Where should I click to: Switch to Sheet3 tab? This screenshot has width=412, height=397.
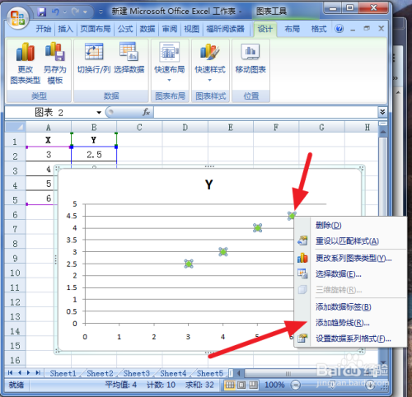point(137,373)
